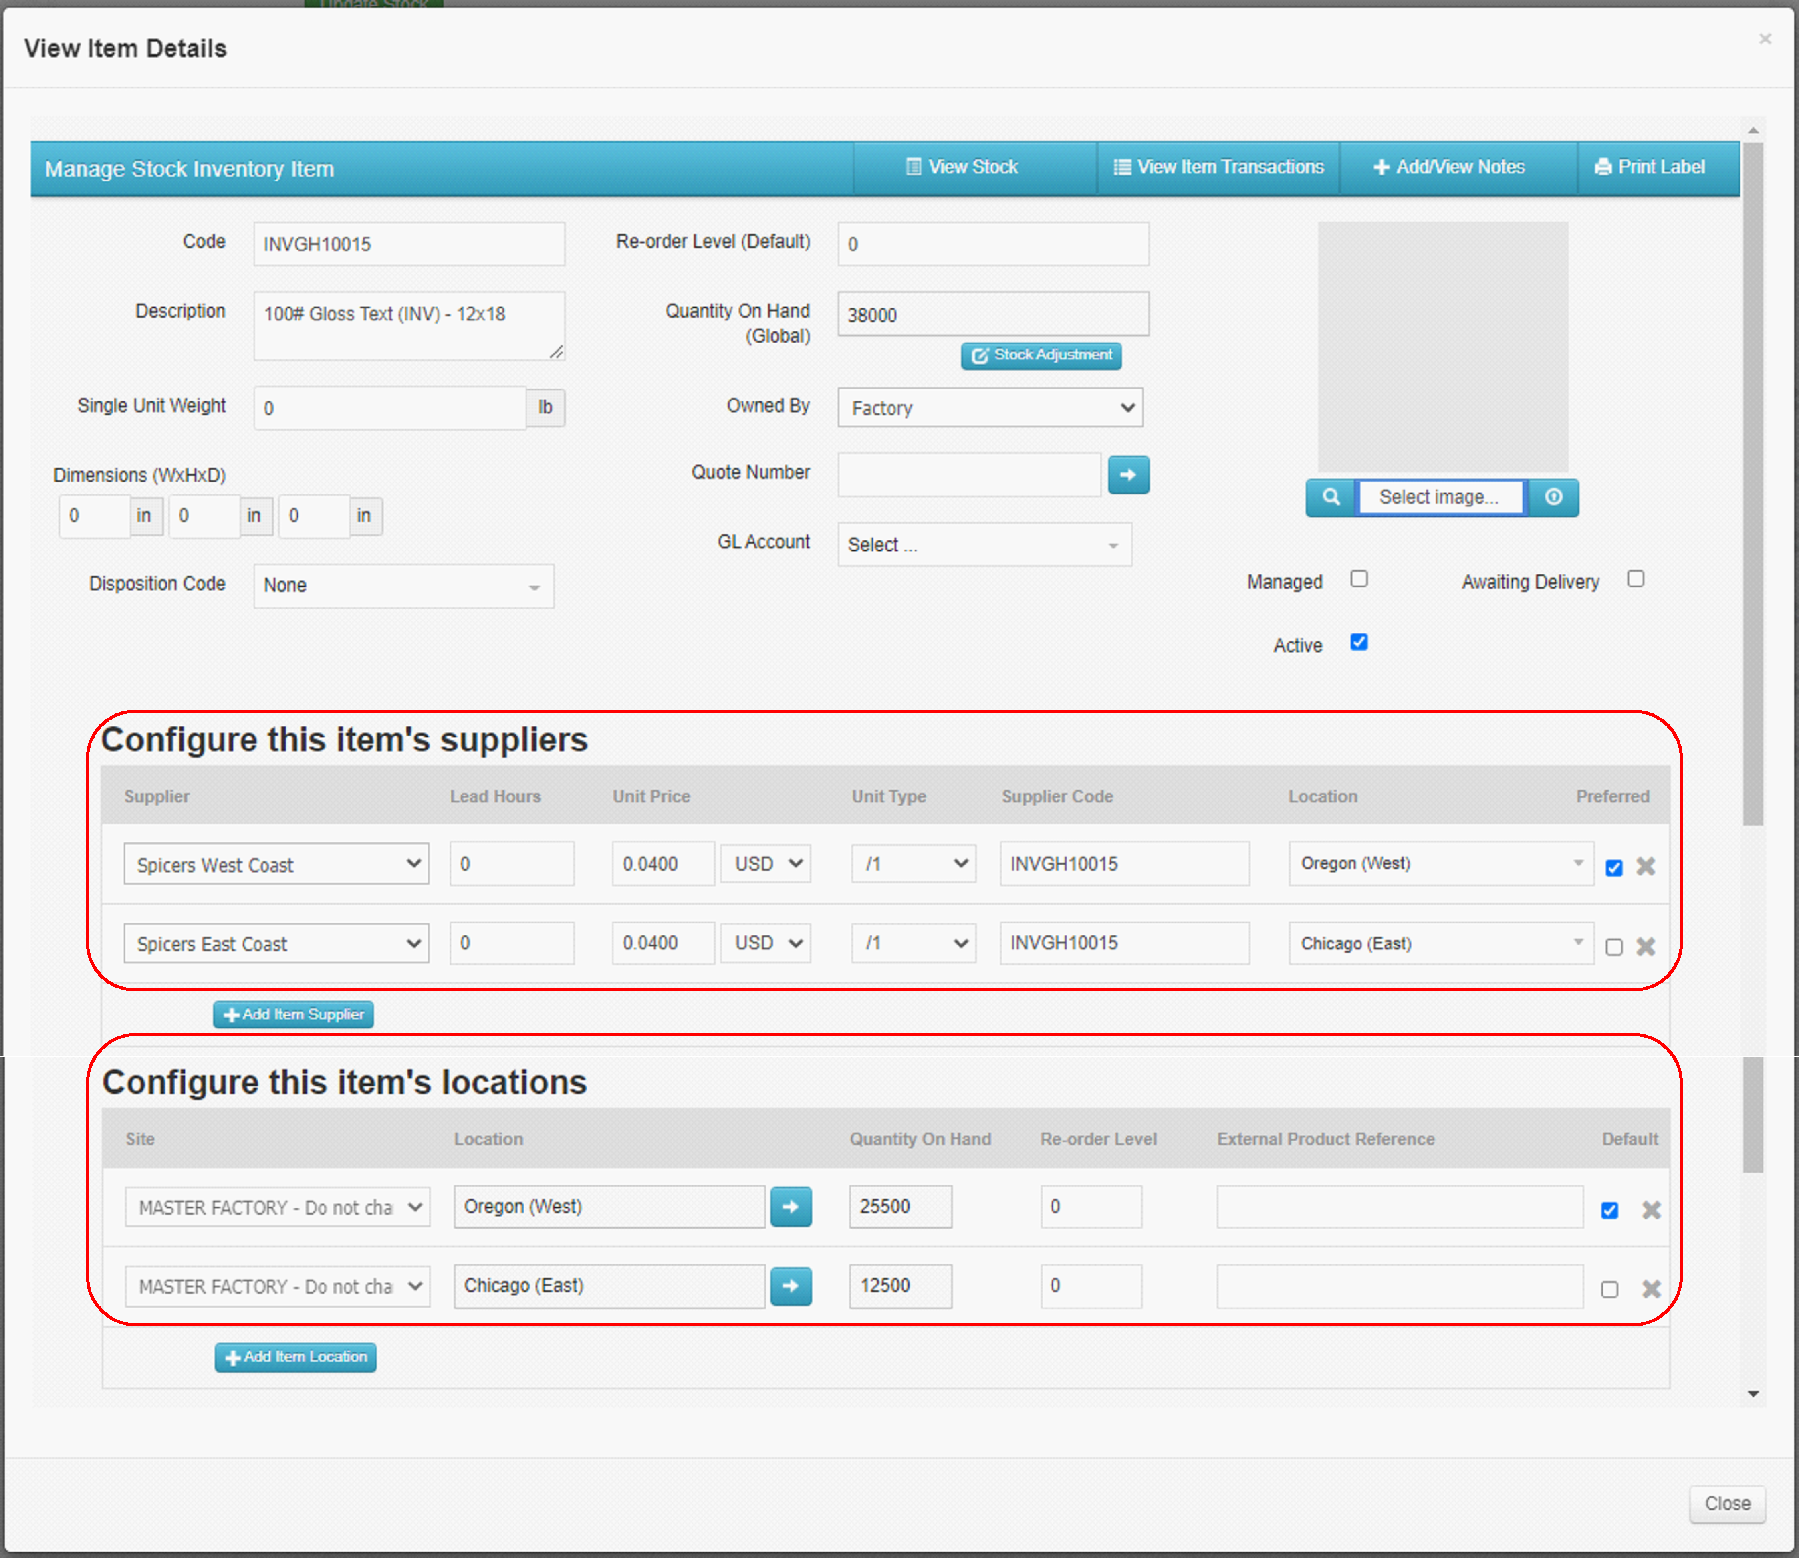Screen dimensions: 1803x1558
Task: Click the Stock Adjustment button
Action: coord(1043,356)
